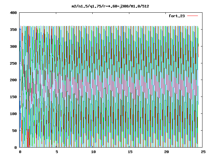Screen dimensions: 208x156
Task: Click the y-axis label 250
Action: [x=13, y=63]
